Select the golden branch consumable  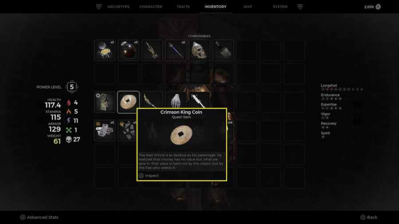click(152, 50)
